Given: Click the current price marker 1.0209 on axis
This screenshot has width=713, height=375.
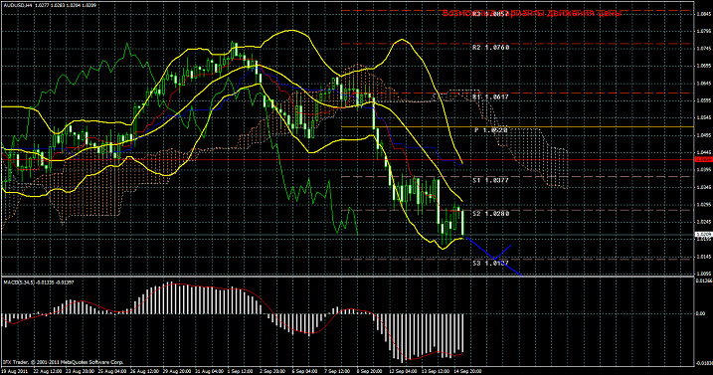Looking at the screenshot, I should click(x=703, y=235).
